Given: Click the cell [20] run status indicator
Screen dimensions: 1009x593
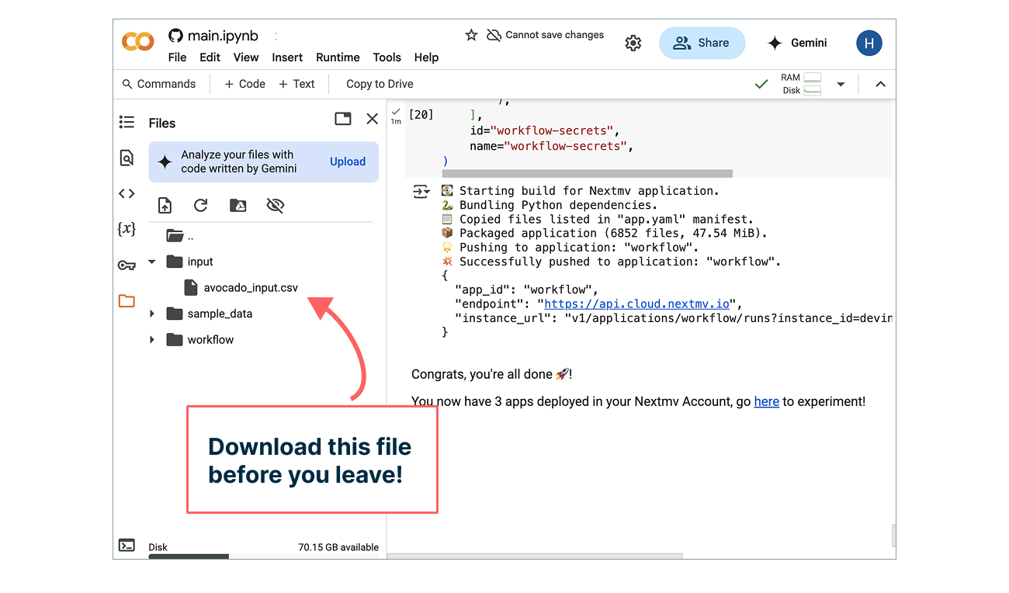Looking at the screenshot, I should (x=396, y=115).
